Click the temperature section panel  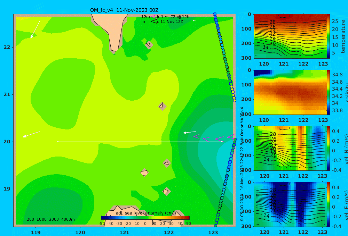[x=290, y=36]
